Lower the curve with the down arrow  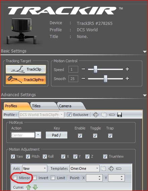coord(35,187)
